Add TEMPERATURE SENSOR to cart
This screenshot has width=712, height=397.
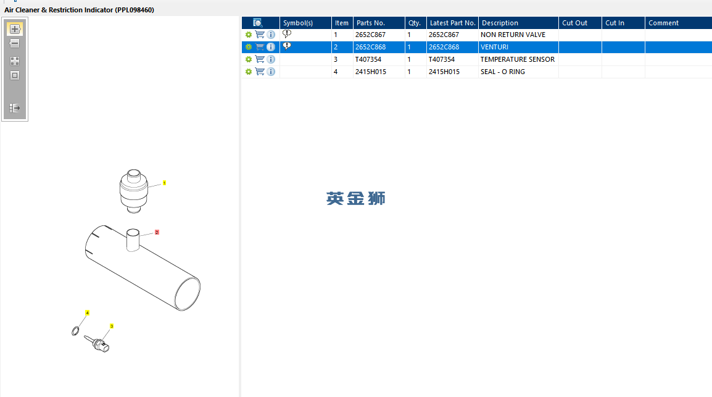coord(260,59)
